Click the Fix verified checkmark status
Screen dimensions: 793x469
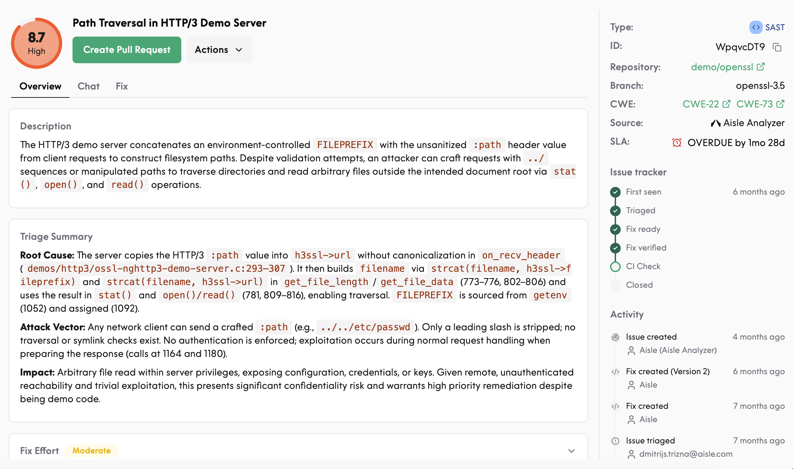pos(615,248)
